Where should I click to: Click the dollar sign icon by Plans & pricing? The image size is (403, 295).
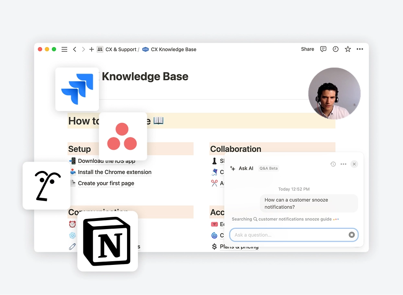click(x=215, y=247)
